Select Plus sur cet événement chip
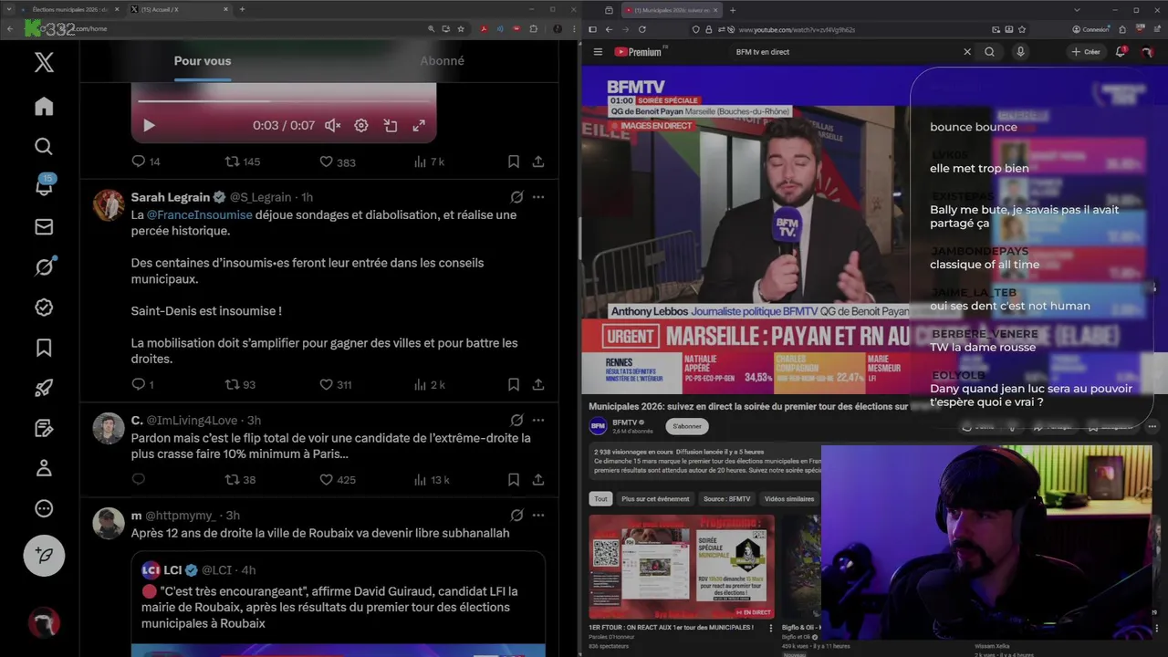Image resolution: width=1168 pixels, height=657 pixels. (x=655, y=499)
